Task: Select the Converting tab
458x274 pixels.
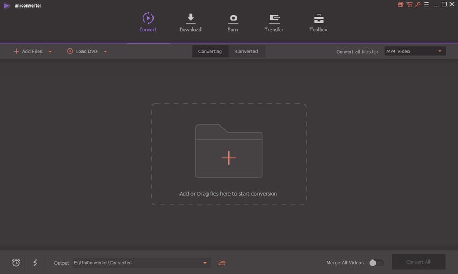Action: (x=210, y=51)
